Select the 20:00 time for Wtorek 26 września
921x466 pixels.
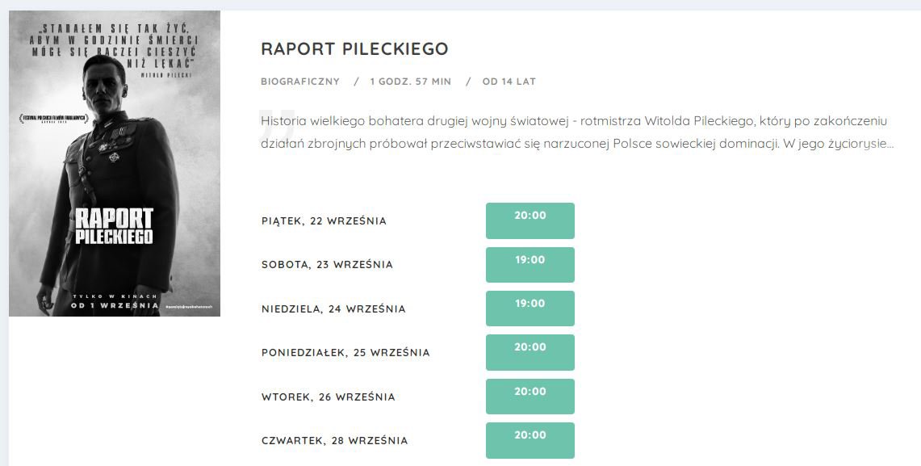click(x=530, y=396)
